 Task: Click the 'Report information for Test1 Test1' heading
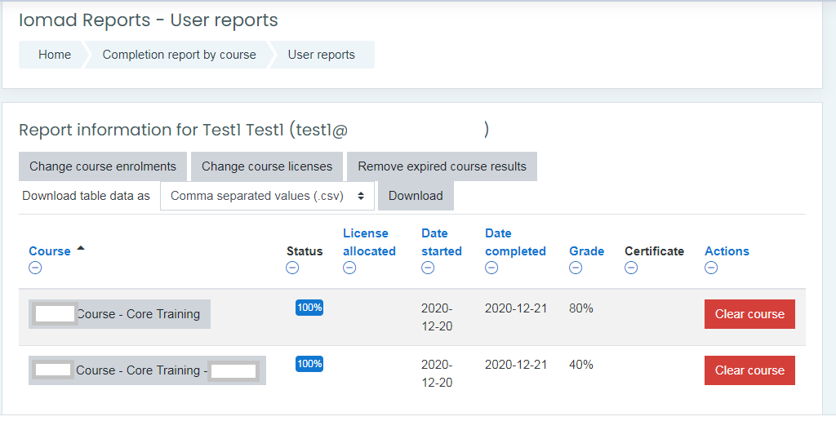click(x=254, y=130)
